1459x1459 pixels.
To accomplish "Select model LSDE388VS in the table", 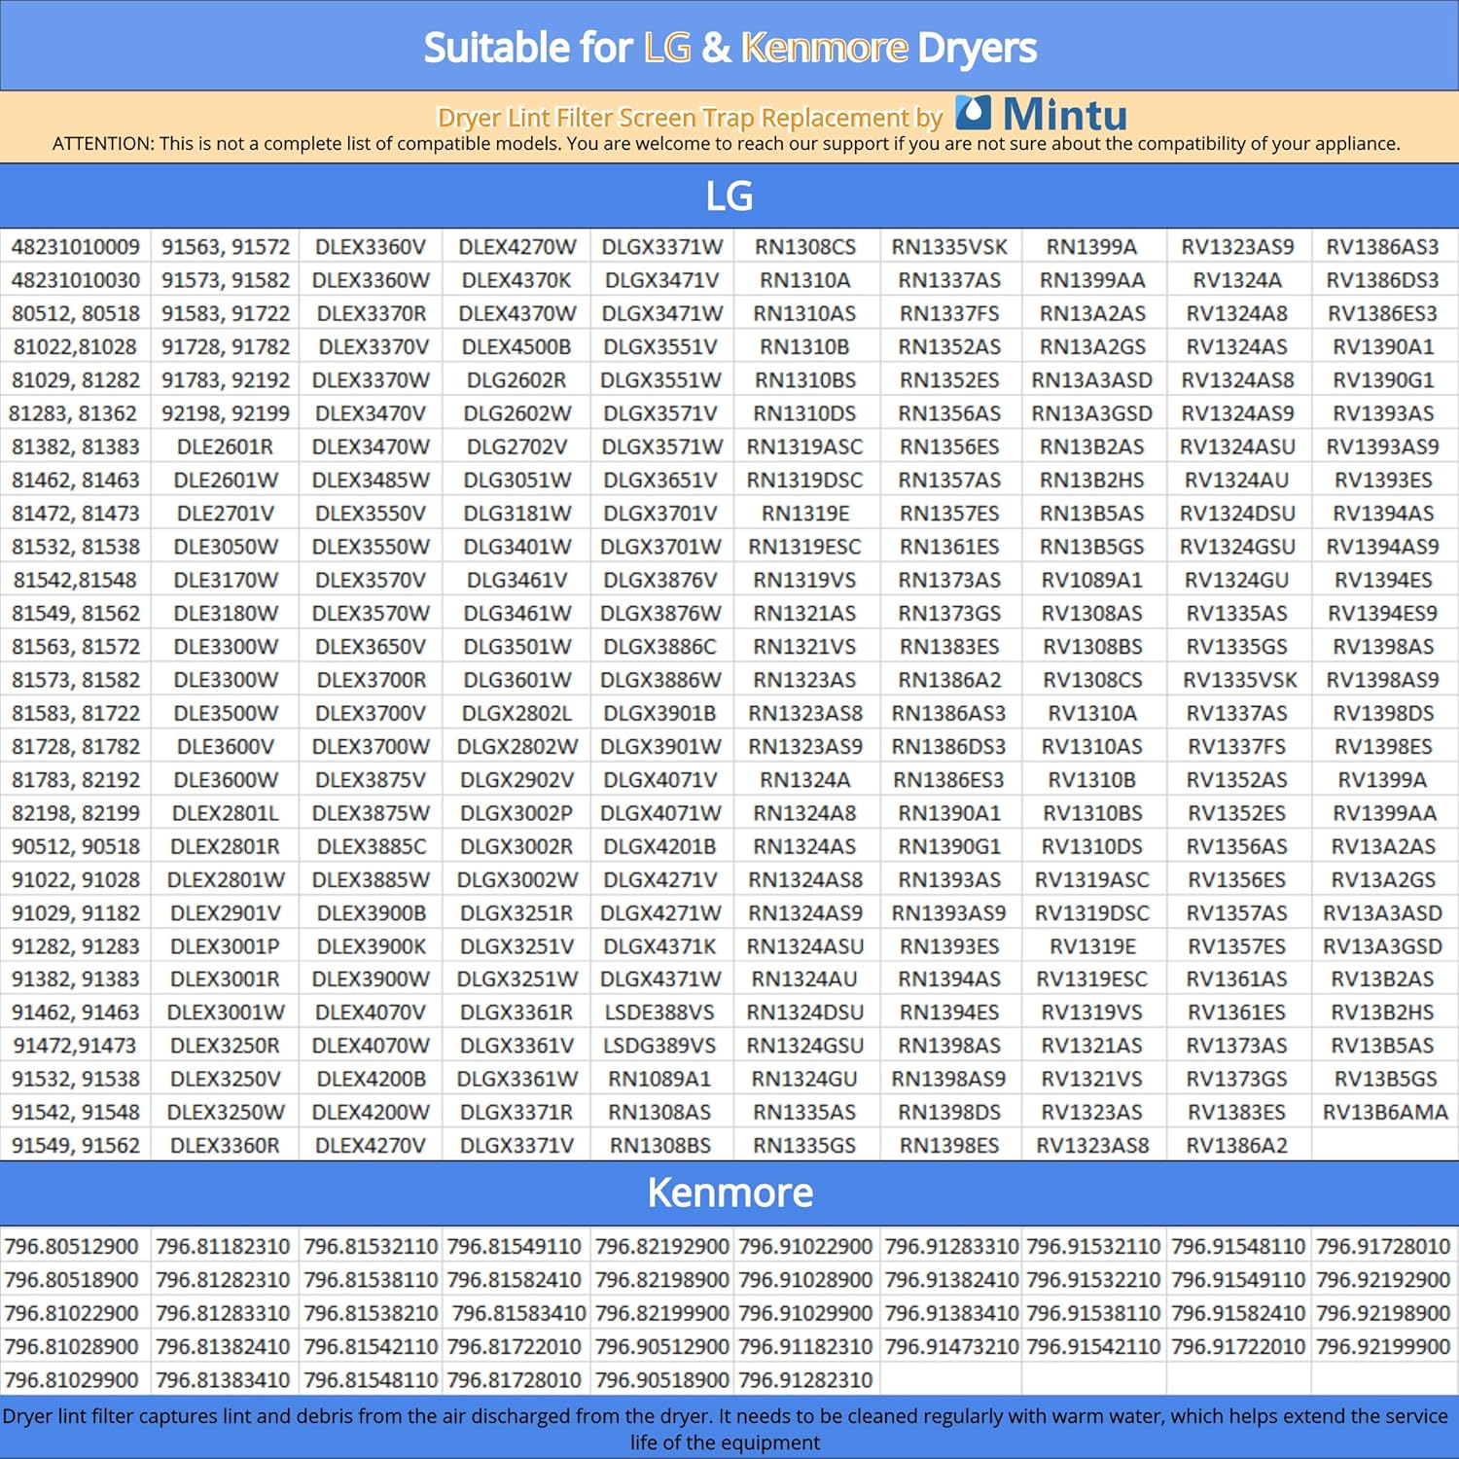I will [659, 1013].
